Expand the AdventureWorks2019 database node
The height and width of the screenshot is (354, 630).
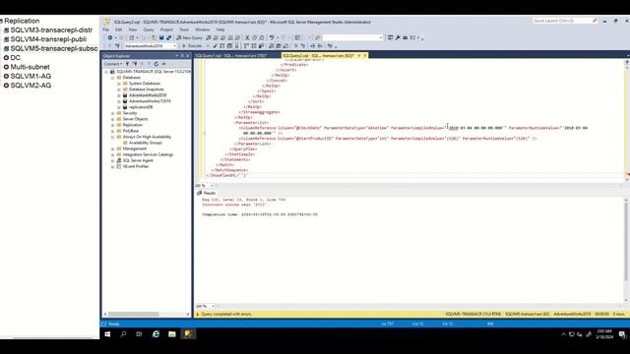pos(119,95)
